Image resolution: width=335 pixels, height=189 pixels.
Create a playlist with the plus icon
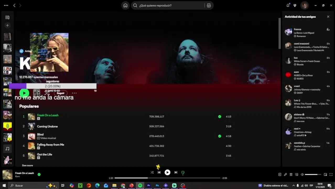pyautogui.click(x=7, y=25)
